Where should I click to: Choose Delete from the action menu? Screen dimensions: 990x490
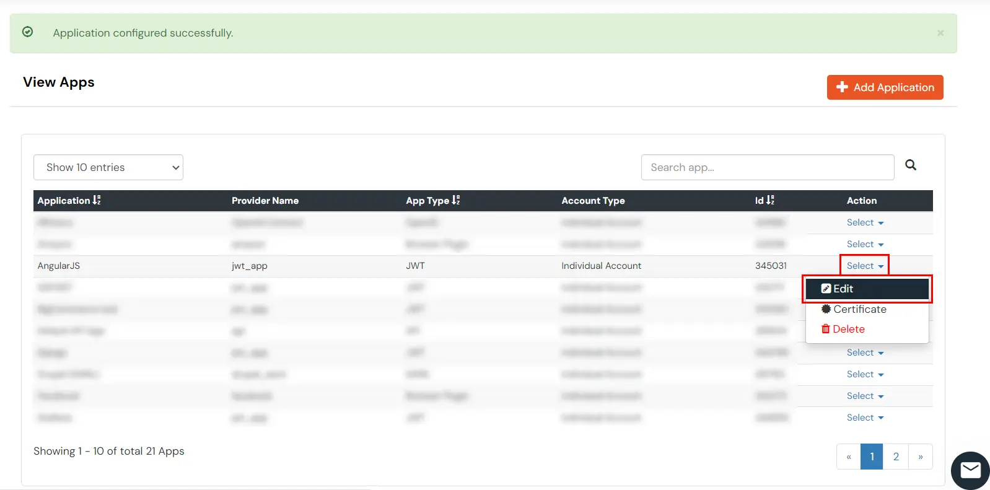(x=843, y=329)
